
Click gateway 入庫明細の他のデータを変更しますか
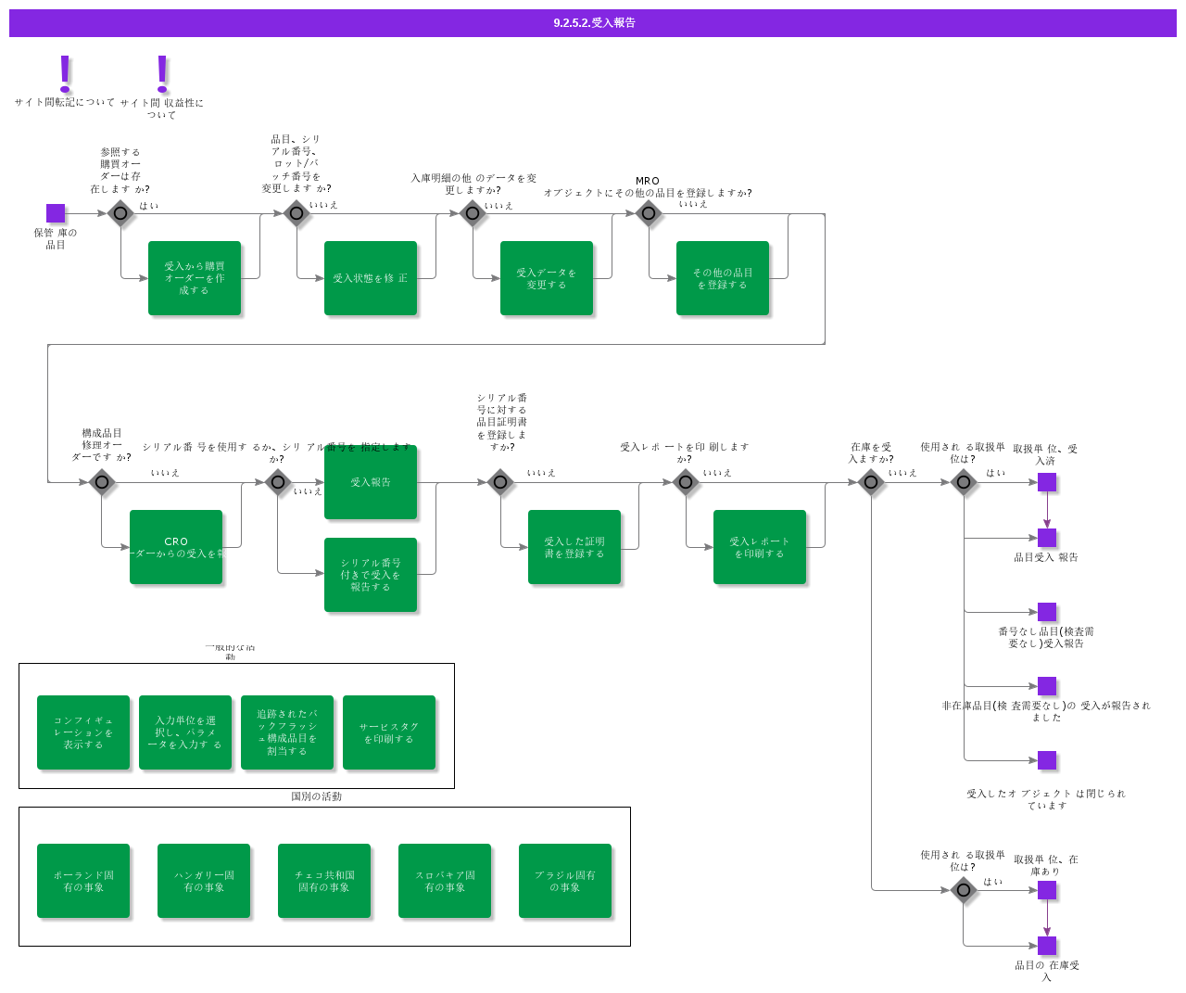[473, 213]
